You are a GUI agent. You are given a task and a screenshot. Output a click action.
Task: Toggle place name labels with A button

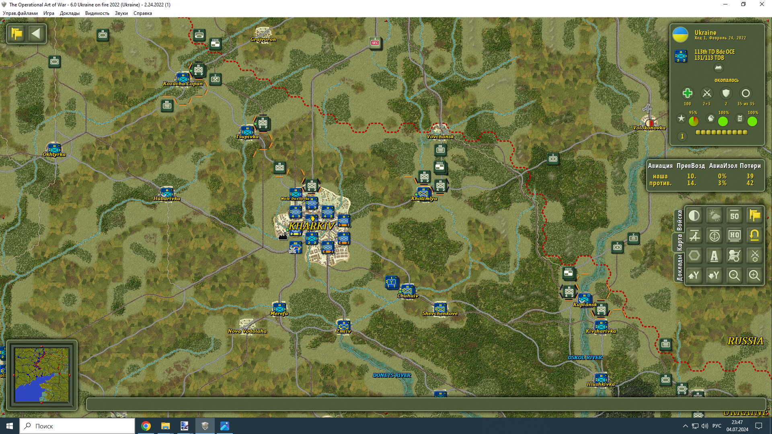click(715, 256)
